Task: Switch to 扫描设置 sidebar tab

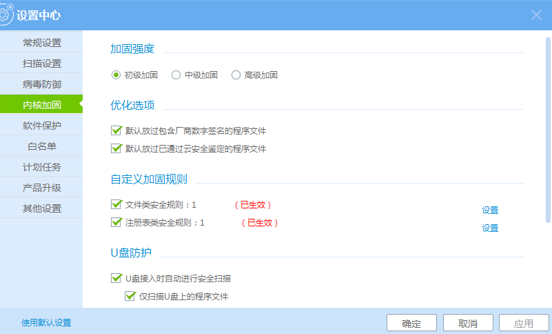Action: click(x=41, y=63)
